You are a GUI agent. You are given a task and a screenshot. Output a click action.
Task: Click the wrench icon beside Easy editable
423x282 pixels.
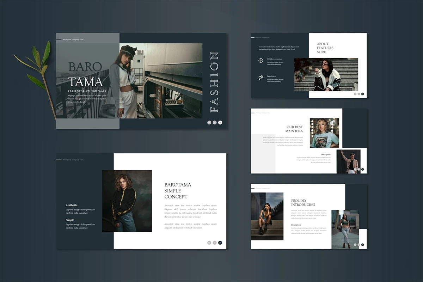[261, 77]
